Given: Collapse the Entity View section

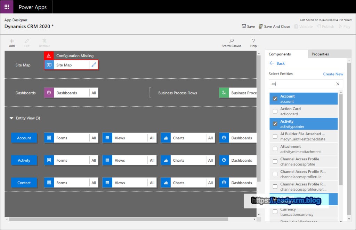Looking at the screenshot, I should pos(11,118).
